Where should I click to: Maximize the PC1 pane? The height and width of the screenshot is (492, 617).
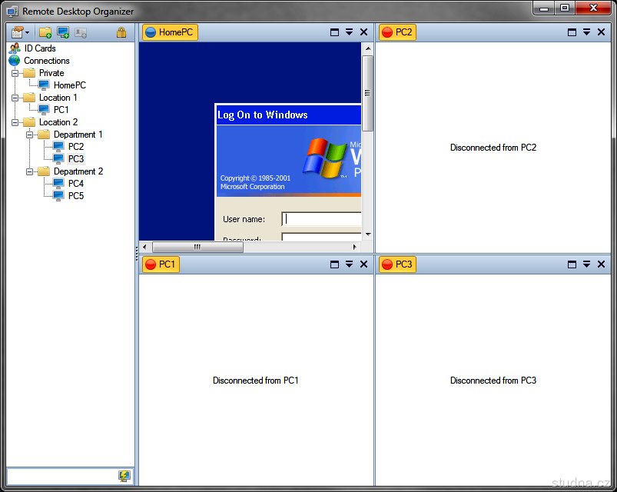coord(334,264)
